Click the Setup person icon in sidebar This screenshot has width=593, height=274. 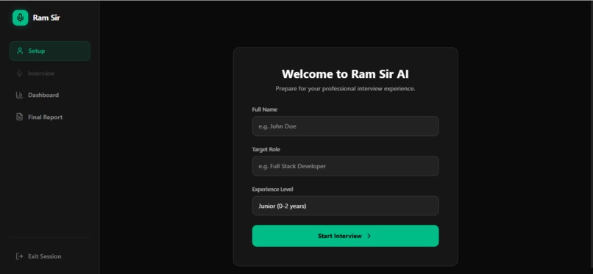click(20, 51)
